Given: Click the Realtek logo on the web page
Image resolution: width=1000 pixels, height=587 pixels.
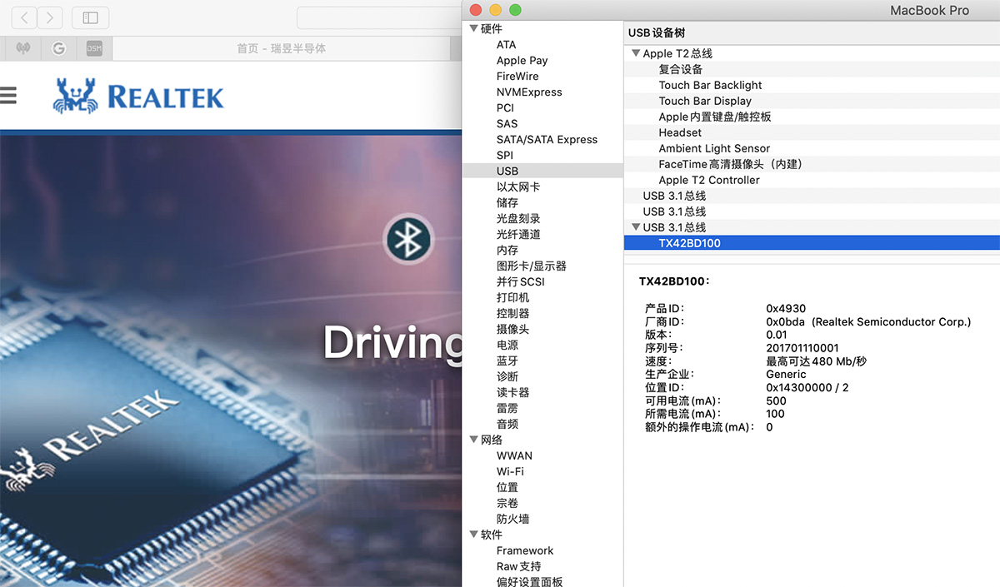Looking at the screenshot, I should 138,96.
